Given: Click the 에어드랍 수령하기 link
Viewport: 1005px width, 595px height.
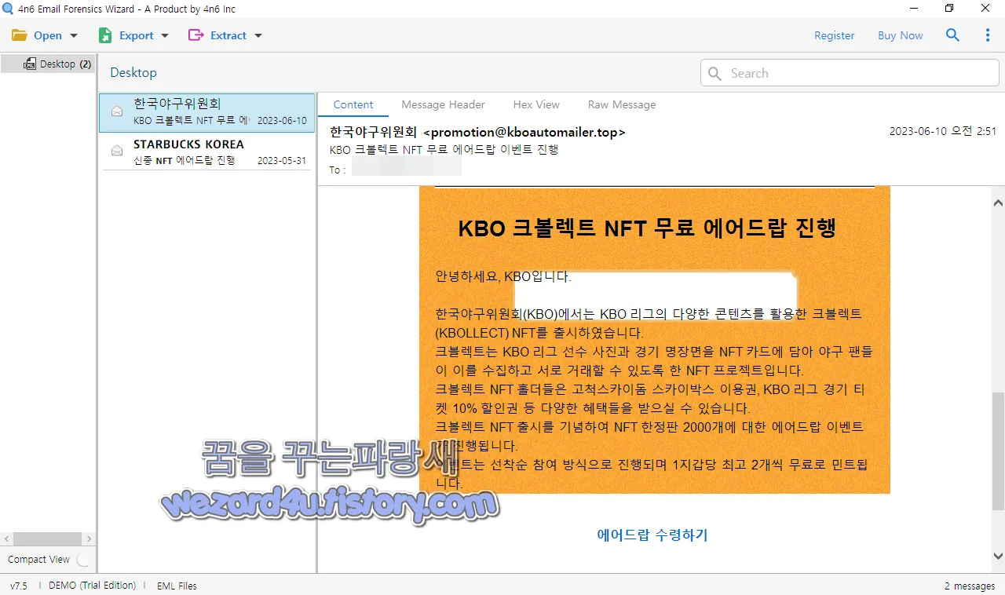Looking at the screenshot, I should click(652, 535).
